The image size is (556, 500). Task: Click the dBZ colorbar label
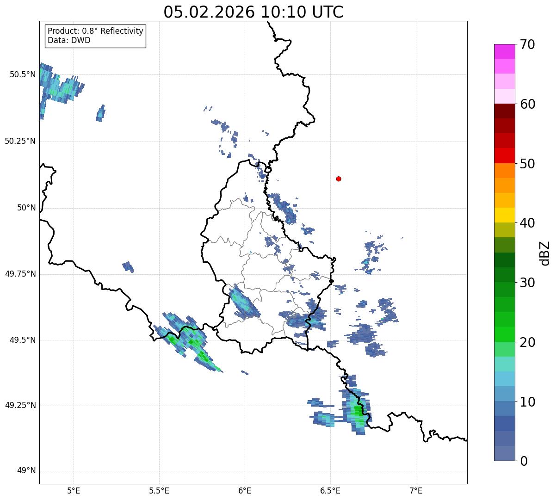545,253
